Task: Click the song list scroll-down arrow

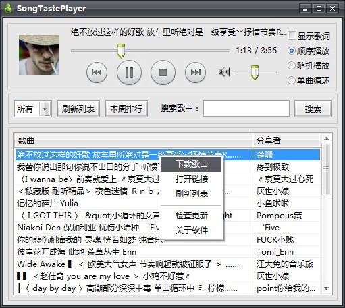Action: pyautogui.click(x=326, y=288)
